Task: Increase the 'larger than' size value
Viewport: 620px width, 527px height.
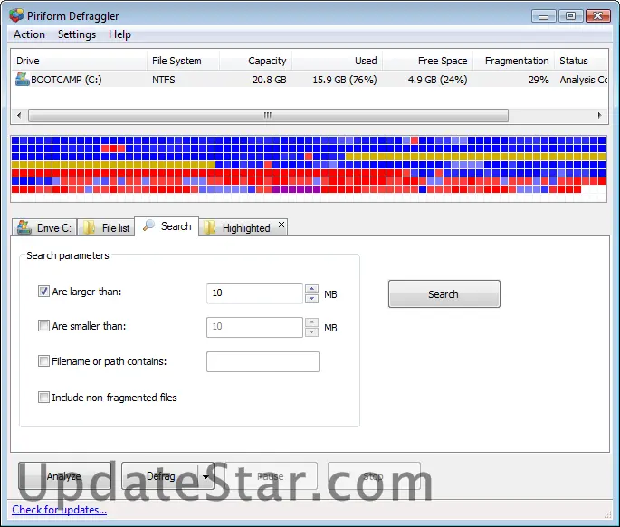Action: [311, 289]
